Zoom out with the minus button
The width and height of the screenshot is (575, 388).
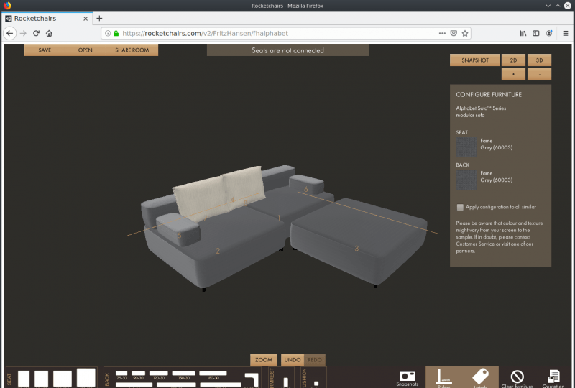coord(539,74)
